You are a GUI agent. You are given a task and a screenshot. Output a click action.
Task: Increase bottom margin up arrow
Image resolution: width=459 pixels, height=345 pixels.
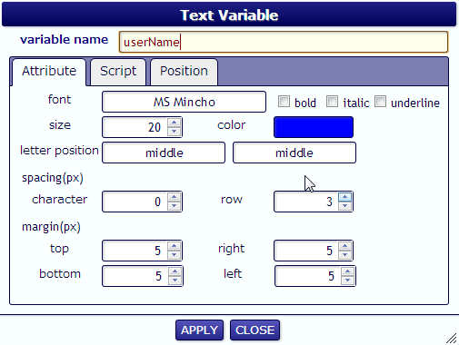[x=175, y=271]
